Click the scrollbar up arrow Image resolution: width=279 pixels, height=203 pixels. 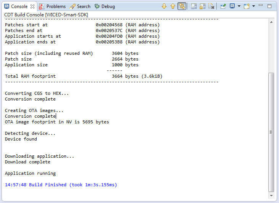271,22
